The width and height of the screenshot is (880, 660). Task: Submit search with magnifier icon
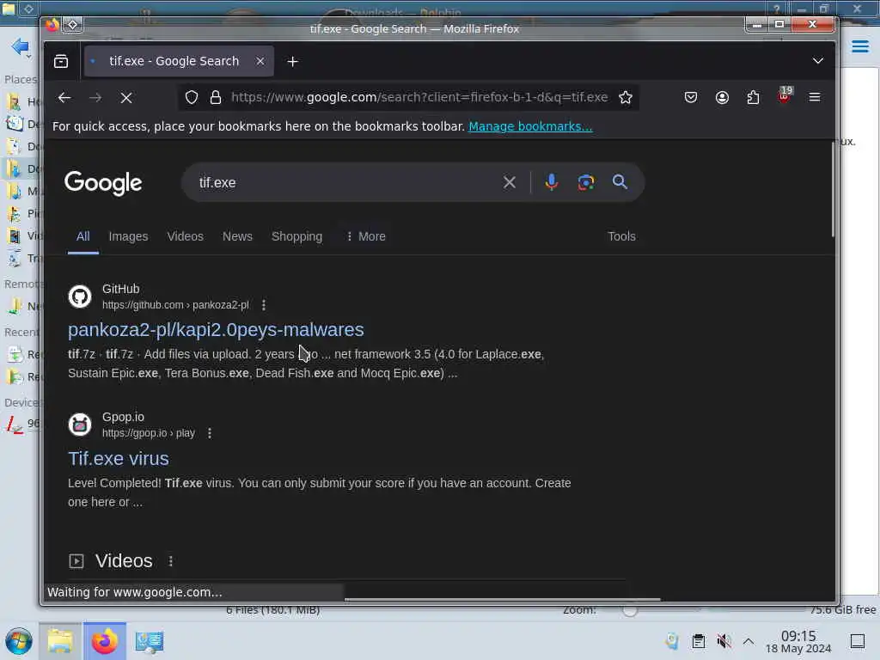(620, 182)
